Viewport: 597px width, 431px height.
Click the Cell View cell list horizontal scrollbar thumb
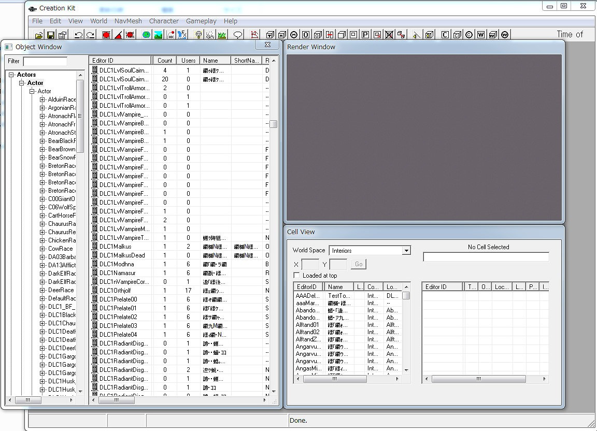pos(335,379)
